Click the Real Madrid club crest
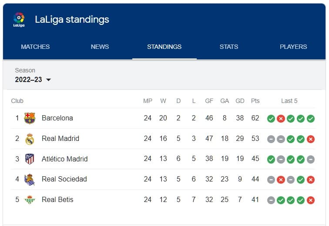This screenshot has height=226, width=329. coord(30,139)
